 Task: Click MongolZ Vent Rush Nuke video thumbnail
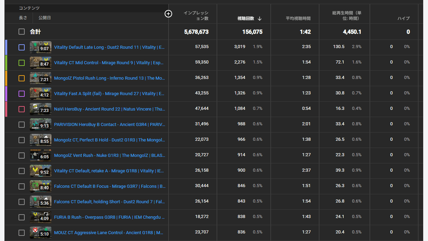pyautogui.click(x=40, y=156)
